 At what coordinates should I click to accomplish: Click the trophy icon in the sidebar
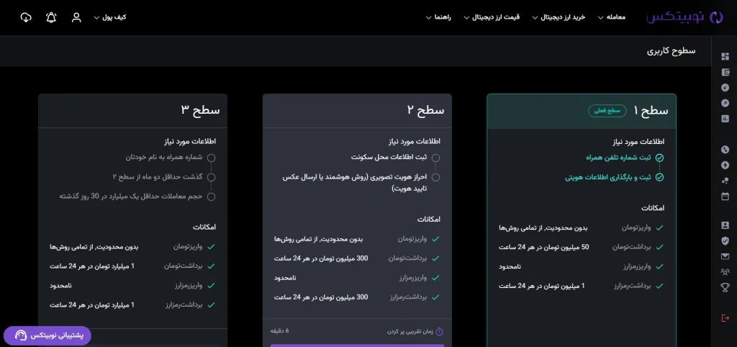[x=725, y=287]
